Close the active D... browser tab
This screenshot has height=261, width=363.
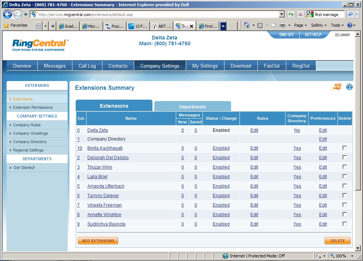(192, 26)
